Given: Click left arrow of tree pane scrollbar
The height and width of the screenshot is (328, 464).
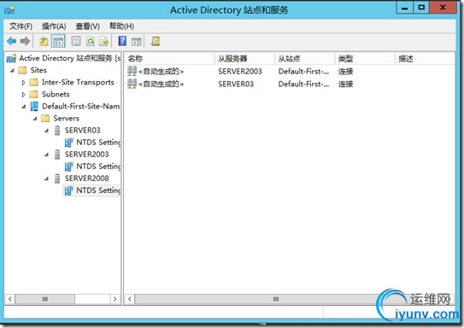Looking at the screenshot, I should [x=9, y=299].
